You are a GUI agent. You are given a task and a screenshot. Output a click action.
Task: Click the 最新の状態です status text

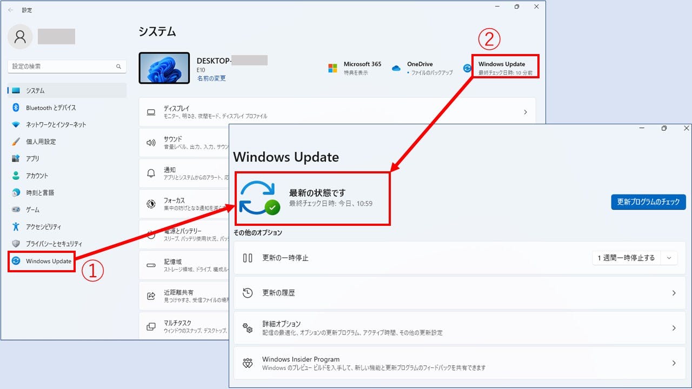317,193
